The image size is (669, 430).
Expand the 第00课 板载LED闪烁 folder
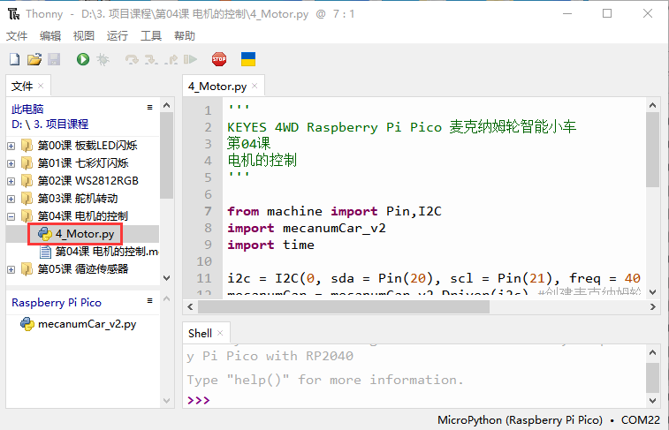(x=11, y=147)
